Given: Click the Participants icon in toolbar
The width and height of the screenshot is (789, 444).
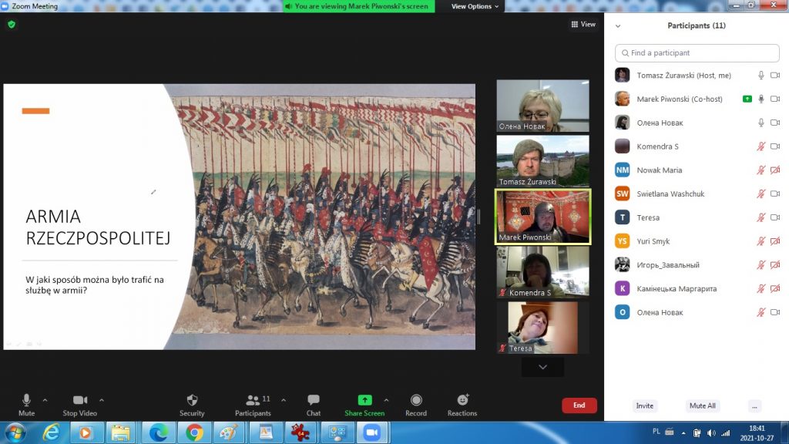Looking at the screenshot, I should pos(253,405).
